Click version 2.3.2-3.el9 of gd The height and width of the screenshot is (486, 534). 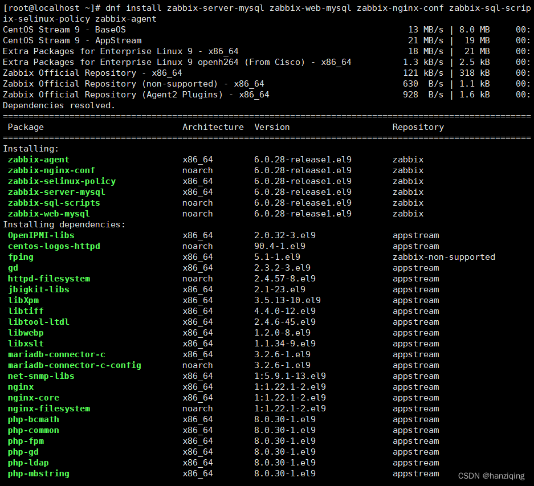(282, 268)
